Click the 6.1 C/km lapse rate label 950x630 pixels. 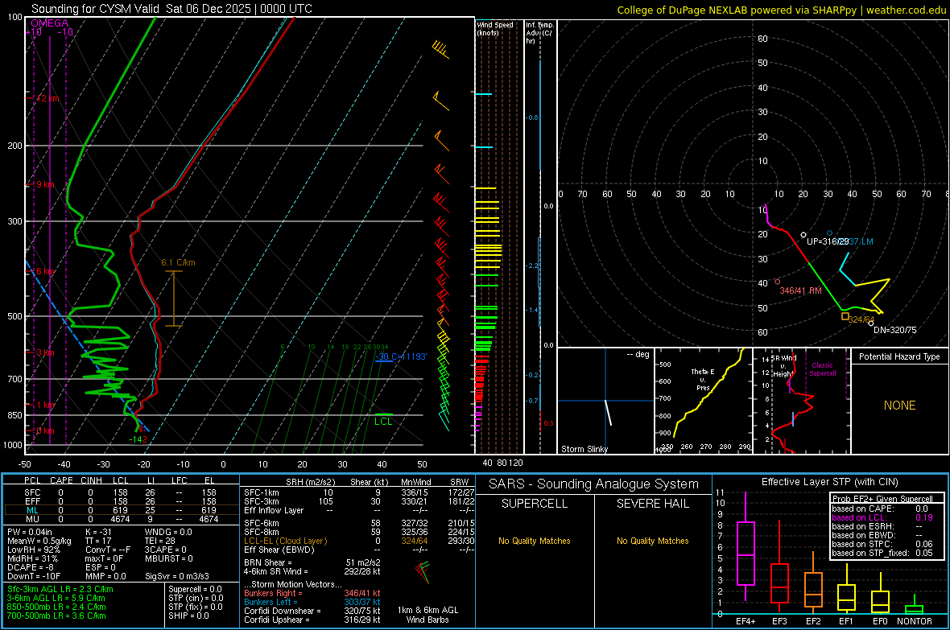pyautogui.click(x=178, y=262)
